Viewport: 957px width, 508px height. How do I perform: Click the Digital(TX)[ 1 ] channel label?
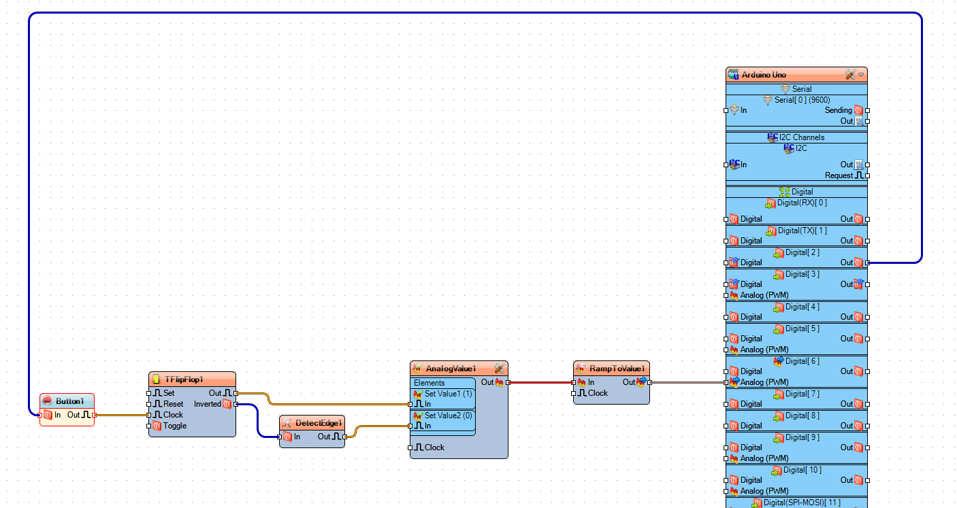coord(802,231)
